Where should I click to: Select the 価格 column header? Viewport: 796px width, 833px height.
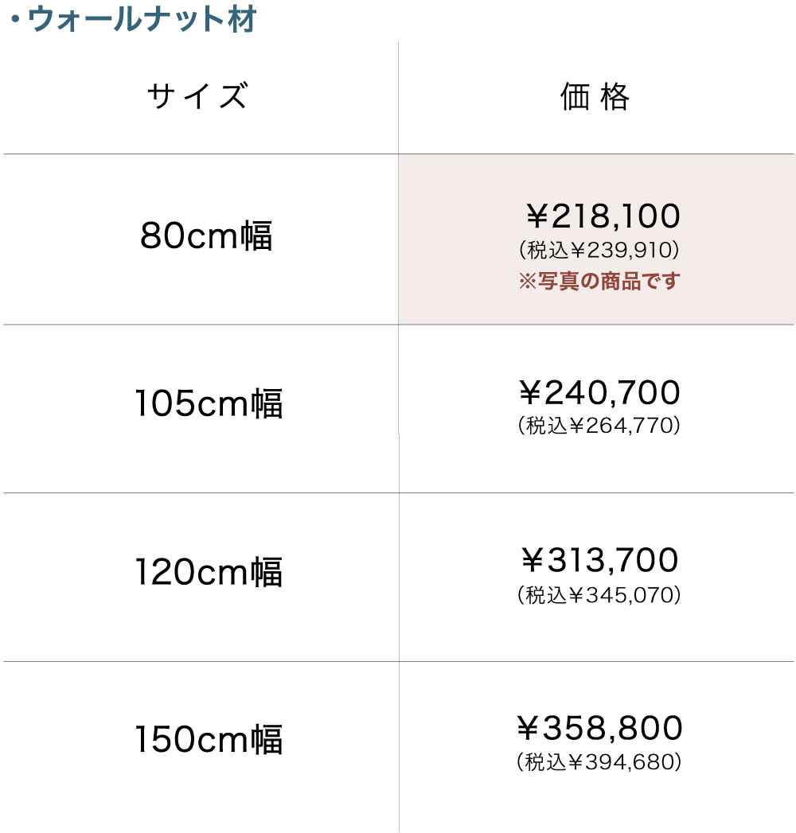pos(595,97)
